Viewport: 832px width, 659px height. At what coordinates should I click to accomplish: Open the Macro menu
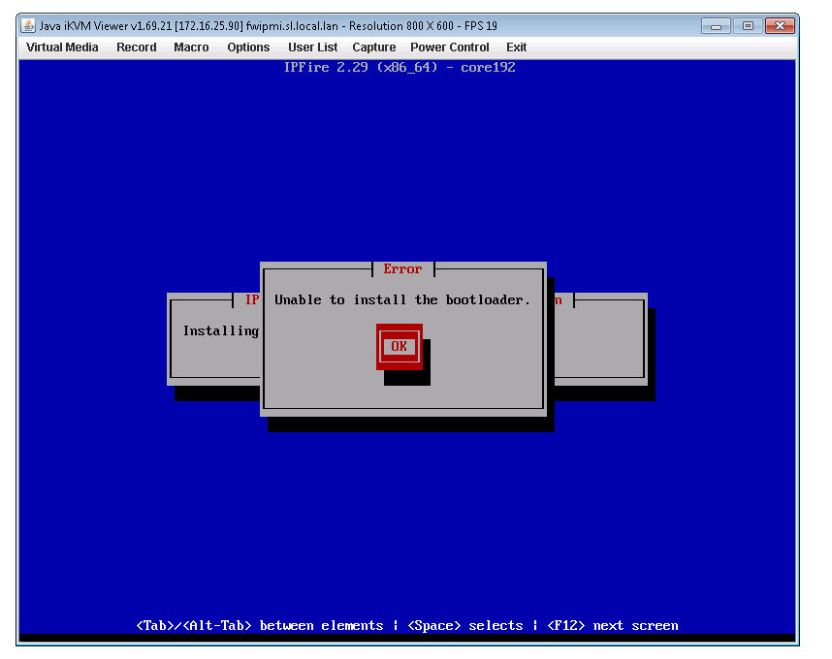(x=191, y=47)
